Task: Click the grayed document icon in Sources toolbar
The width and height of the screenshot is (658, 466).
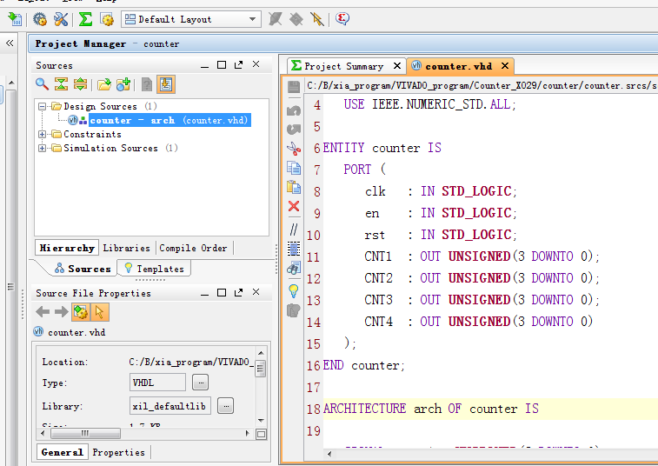Action: point(146,84)
